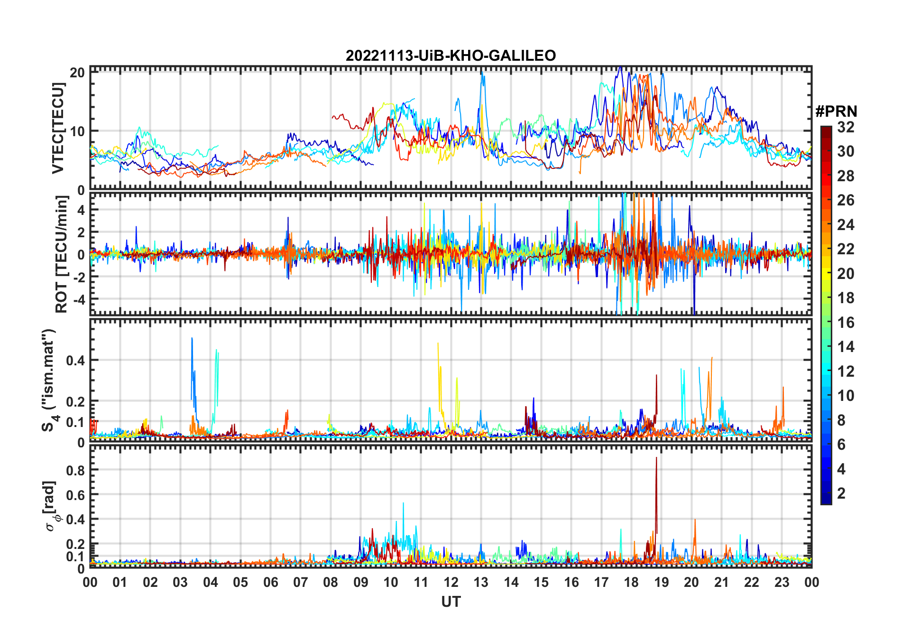Click colorbar tick label 16
902x631 pixels.
click(x=846, y=323)
